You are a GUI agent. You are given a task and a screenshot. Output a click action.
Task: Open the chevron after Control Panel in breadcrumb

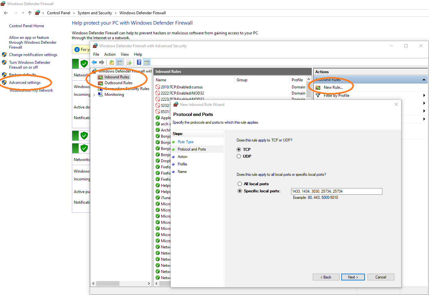pyautogui.click(x=74, y=13)
